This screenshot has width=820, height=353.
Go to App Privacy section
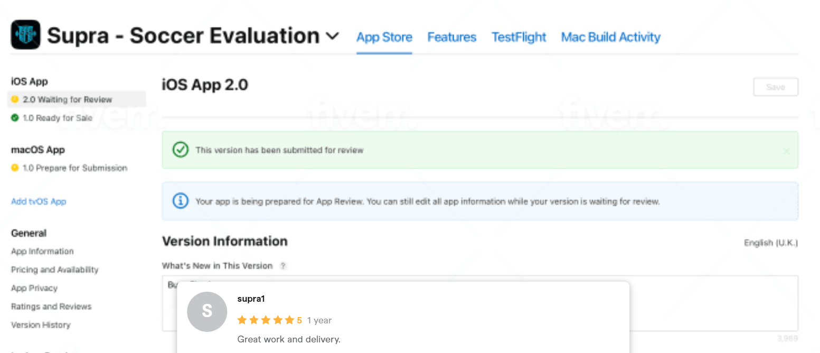(x=34, y=288)
